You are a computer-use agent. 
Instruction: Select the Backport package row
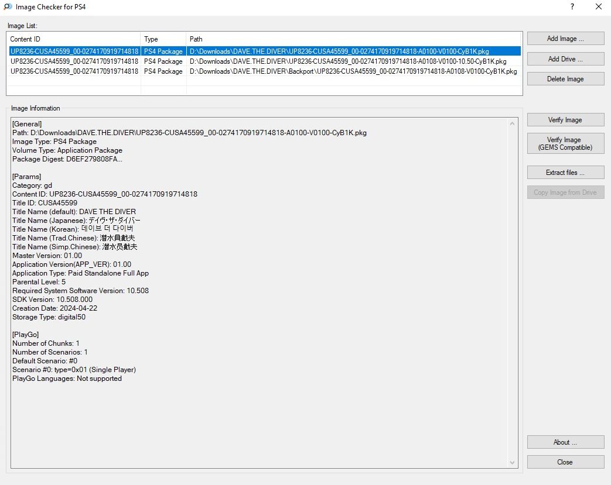(265, 71)
